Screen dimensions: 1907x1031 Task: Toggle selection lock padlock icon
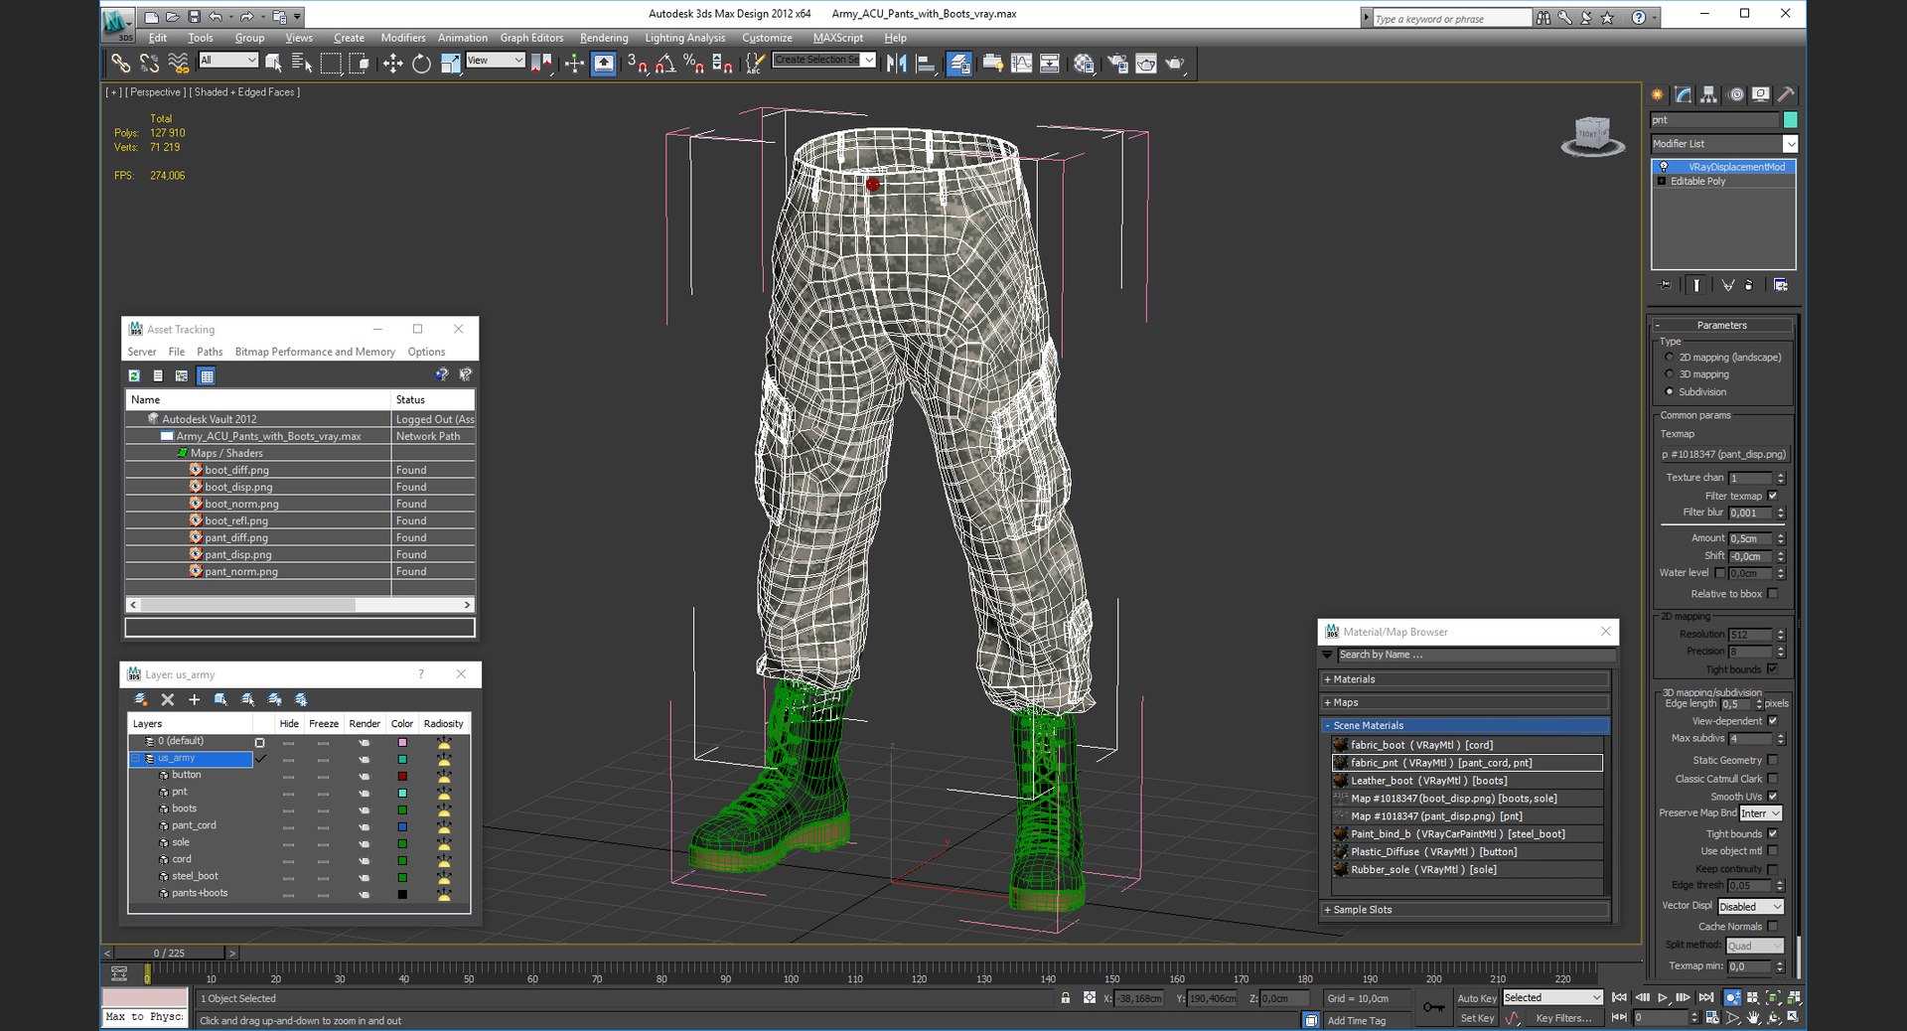1066,998
